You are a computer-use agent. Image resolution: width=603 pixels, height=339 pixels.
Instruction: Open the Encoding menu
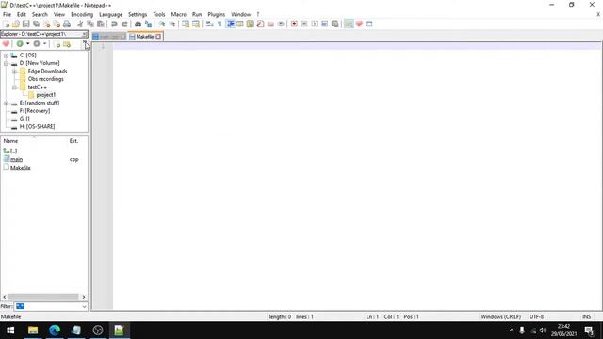(82, 15)
